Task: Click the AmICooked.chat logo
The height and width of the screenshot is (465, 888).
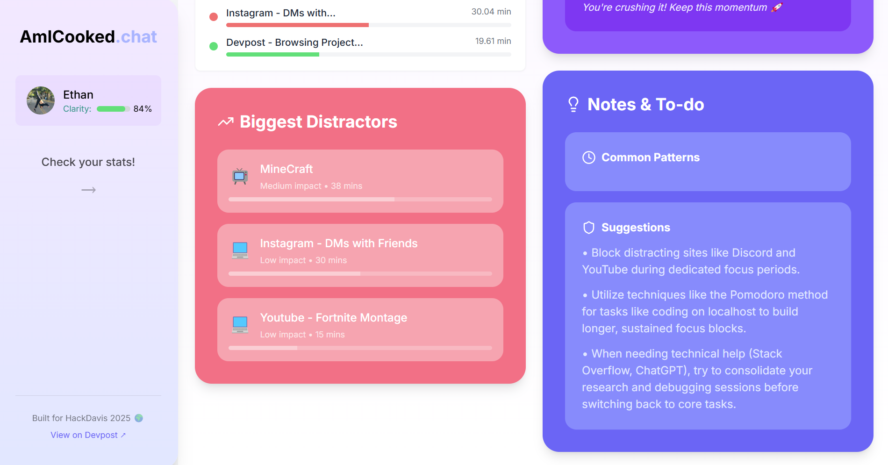Action: tap(88, 37)
